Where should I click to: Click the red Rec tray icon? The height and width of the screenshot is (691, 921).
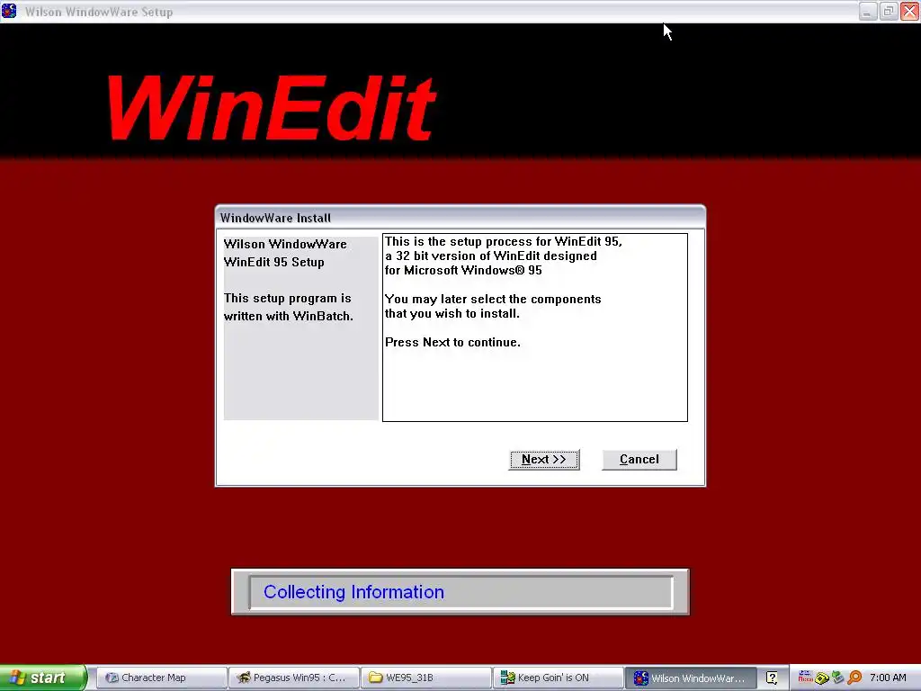pyautogui.click(x=805, y=678)
